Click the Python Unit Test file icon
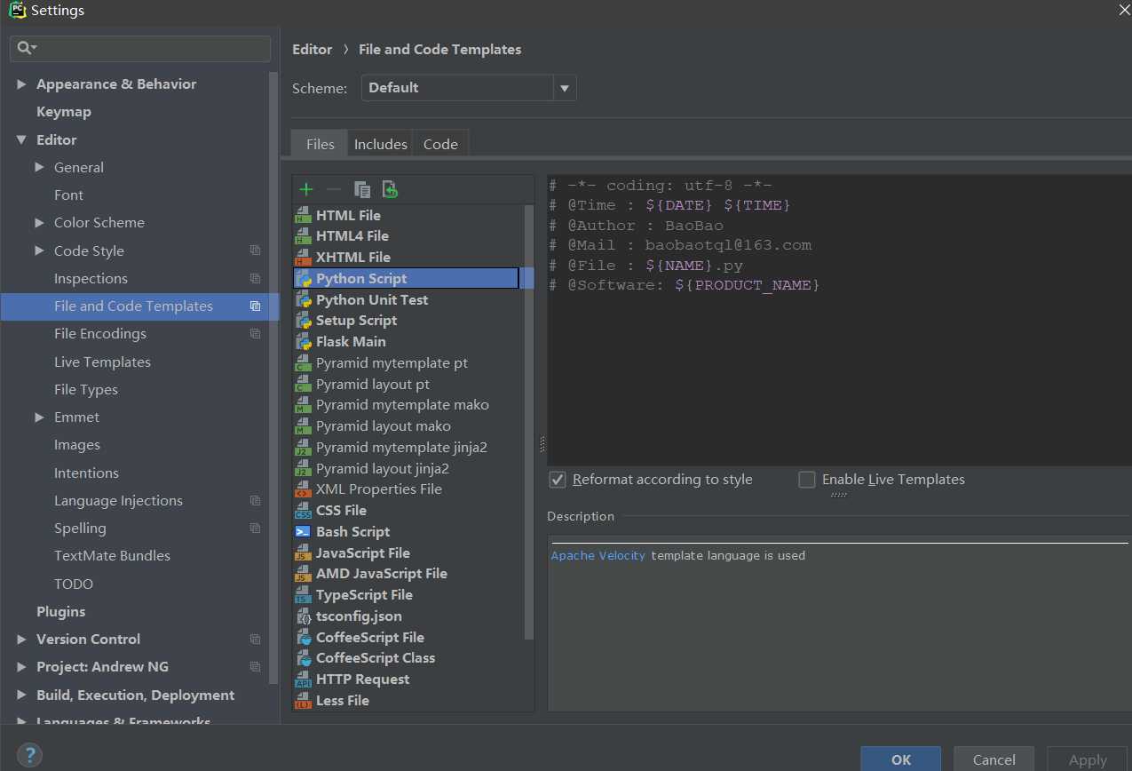The width and height of the screenshot is (1132, 771). [303, 299]
